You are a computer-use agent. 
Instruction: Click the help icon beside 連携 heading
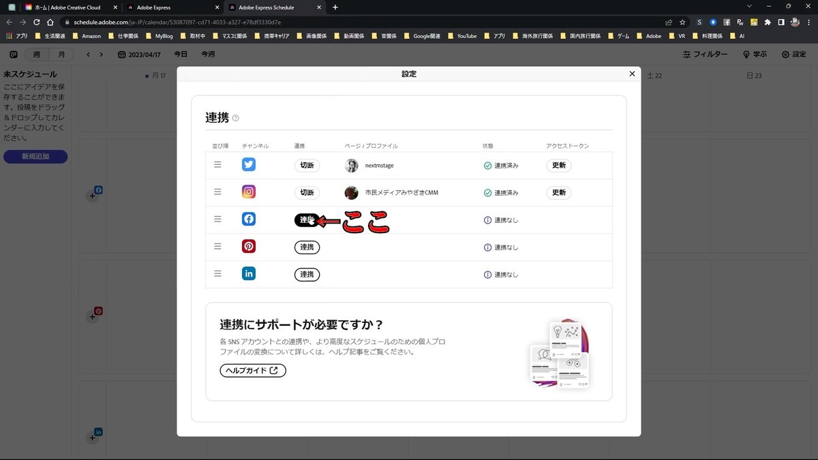click(x=236, y=118)
